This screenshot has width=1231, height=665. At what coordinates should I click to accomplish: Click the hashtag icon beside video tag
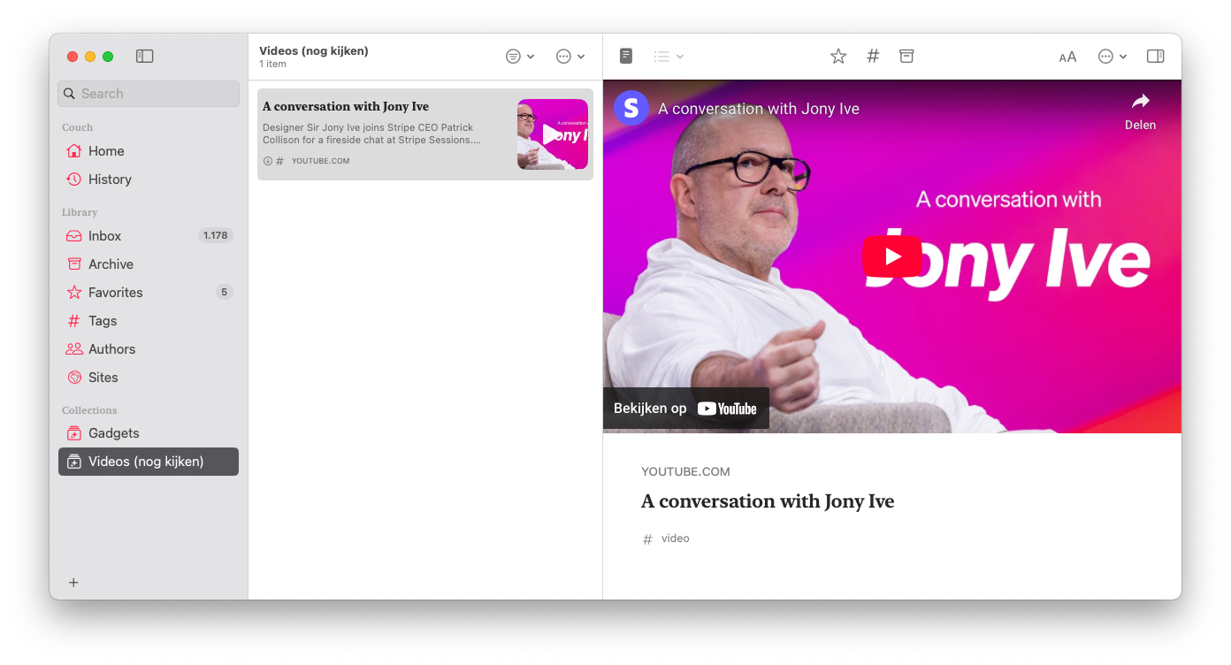647,539
